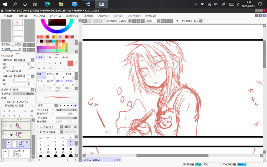Choose the バケツ bucket fill tool
The height and width of the screenshot is (167, 267).
pos(51,88)
